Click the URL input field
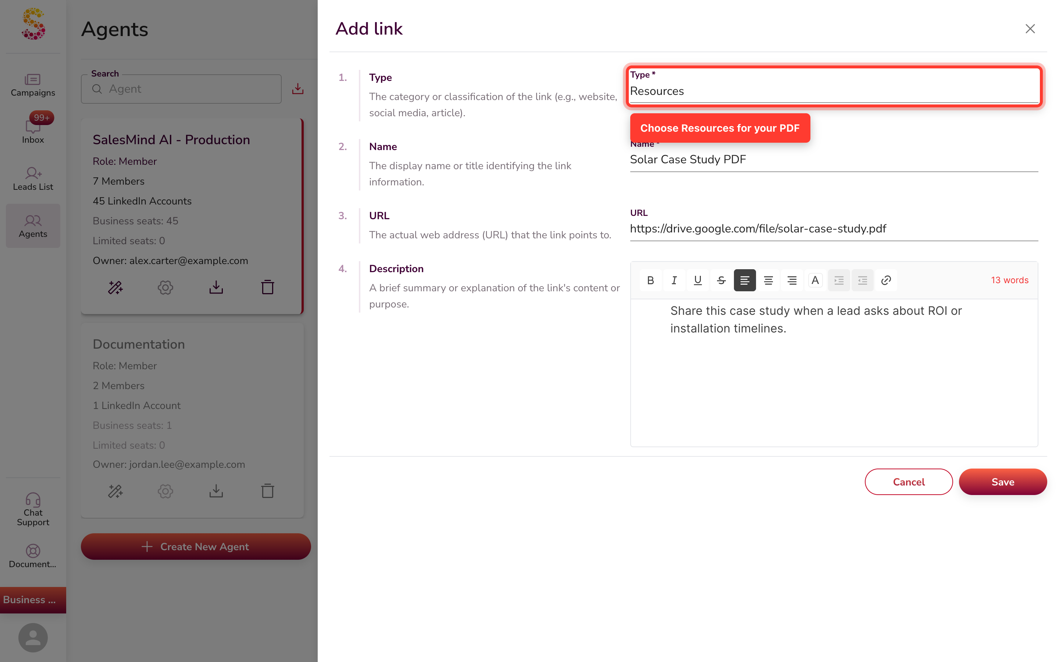The width and height of the screenshot is (1059, 662). click(x=834, y=228)
